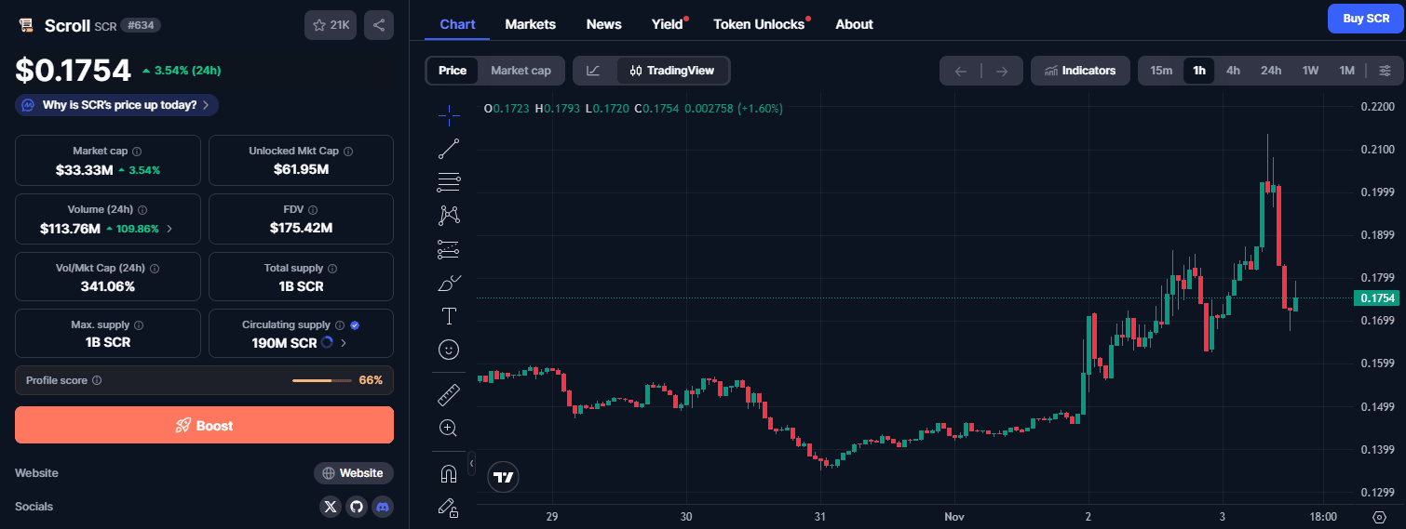
Task: Activate the zoom in tool
Action: coord(449,428)
